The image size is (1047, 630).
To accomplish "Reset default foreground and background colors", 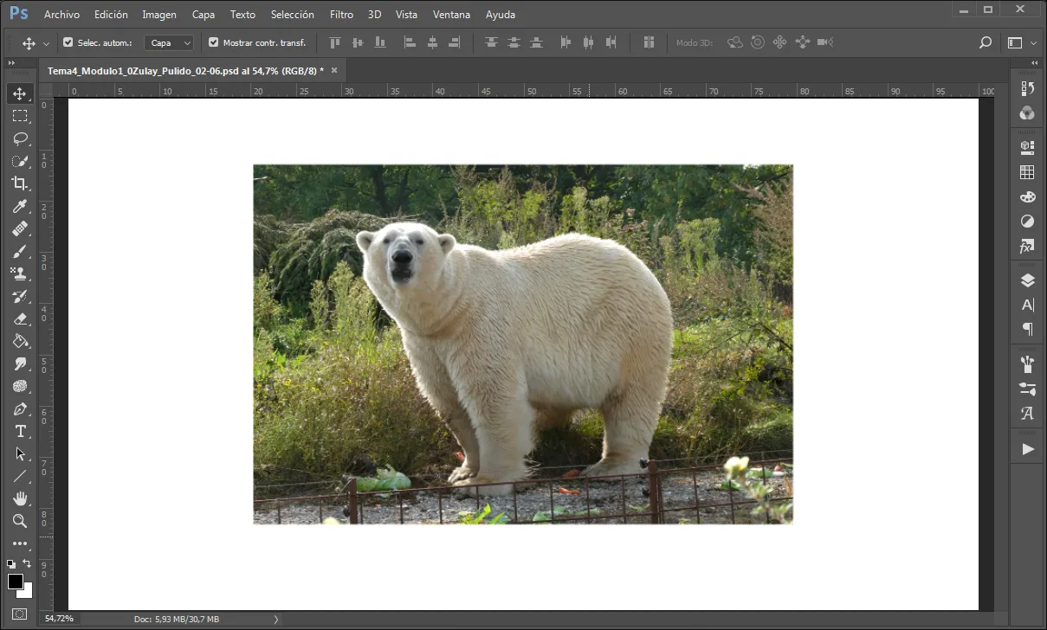I will [x=11, y=564].
